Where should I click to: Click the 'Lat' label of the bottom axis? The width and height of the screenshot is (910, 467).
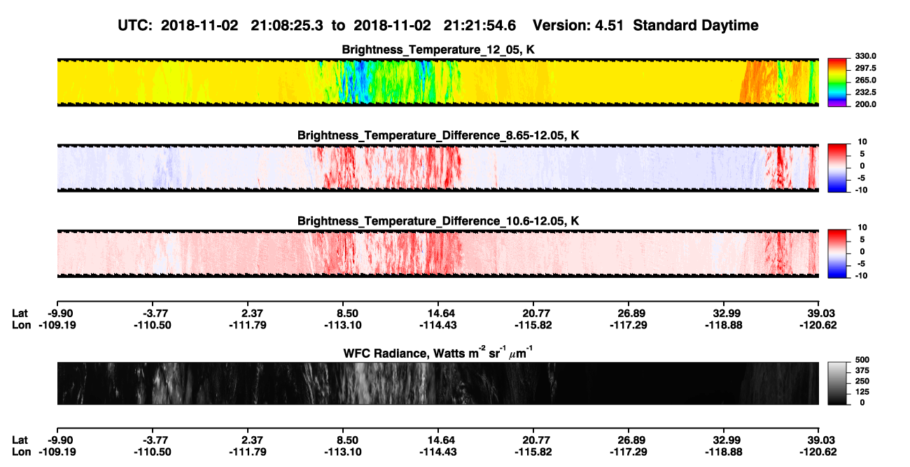click(x=20, y=440)
